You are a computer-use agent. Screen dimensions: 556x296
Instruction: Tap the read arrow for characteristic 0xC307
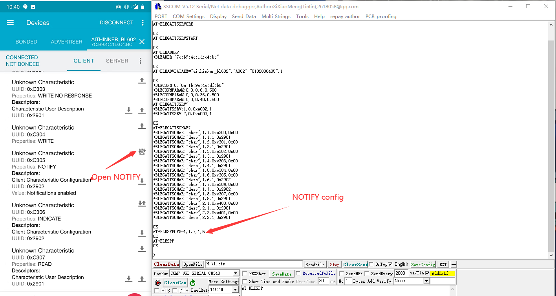tap(142, 249)
